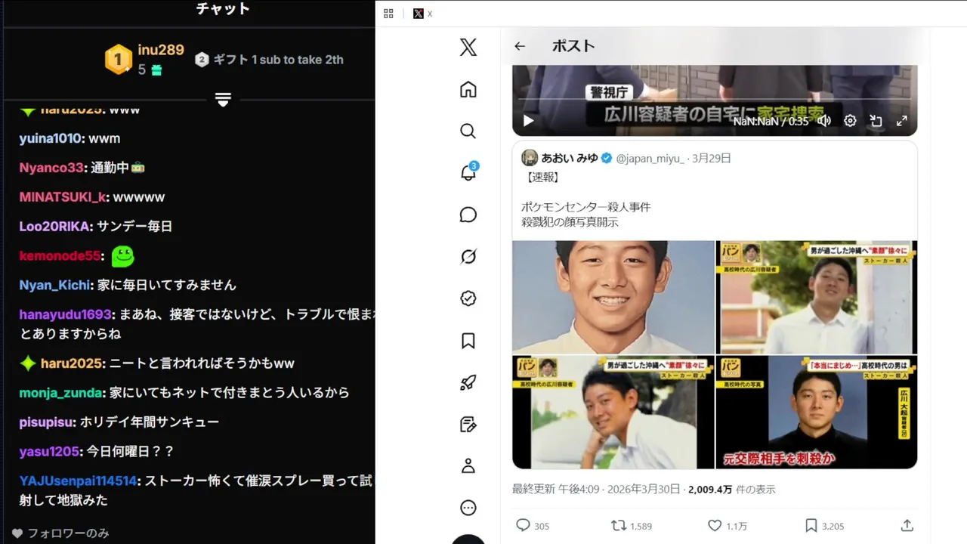
Task: Switch to the X browser tab
Action: (x=423, y=14)
